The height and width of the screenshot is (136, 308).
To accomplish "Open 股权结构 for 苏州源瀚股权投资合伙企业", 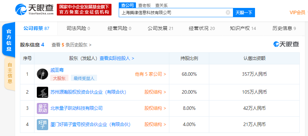I will (155, 92).
